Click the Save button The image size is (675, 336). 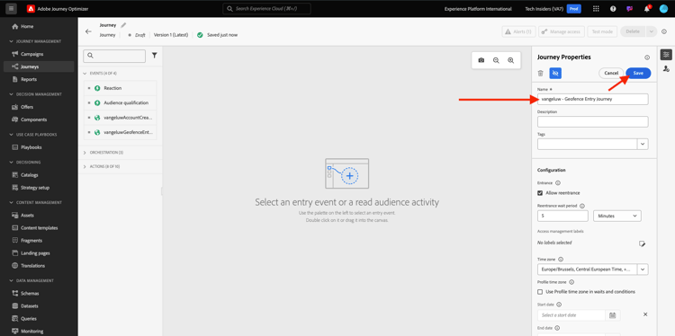[638, 73]
